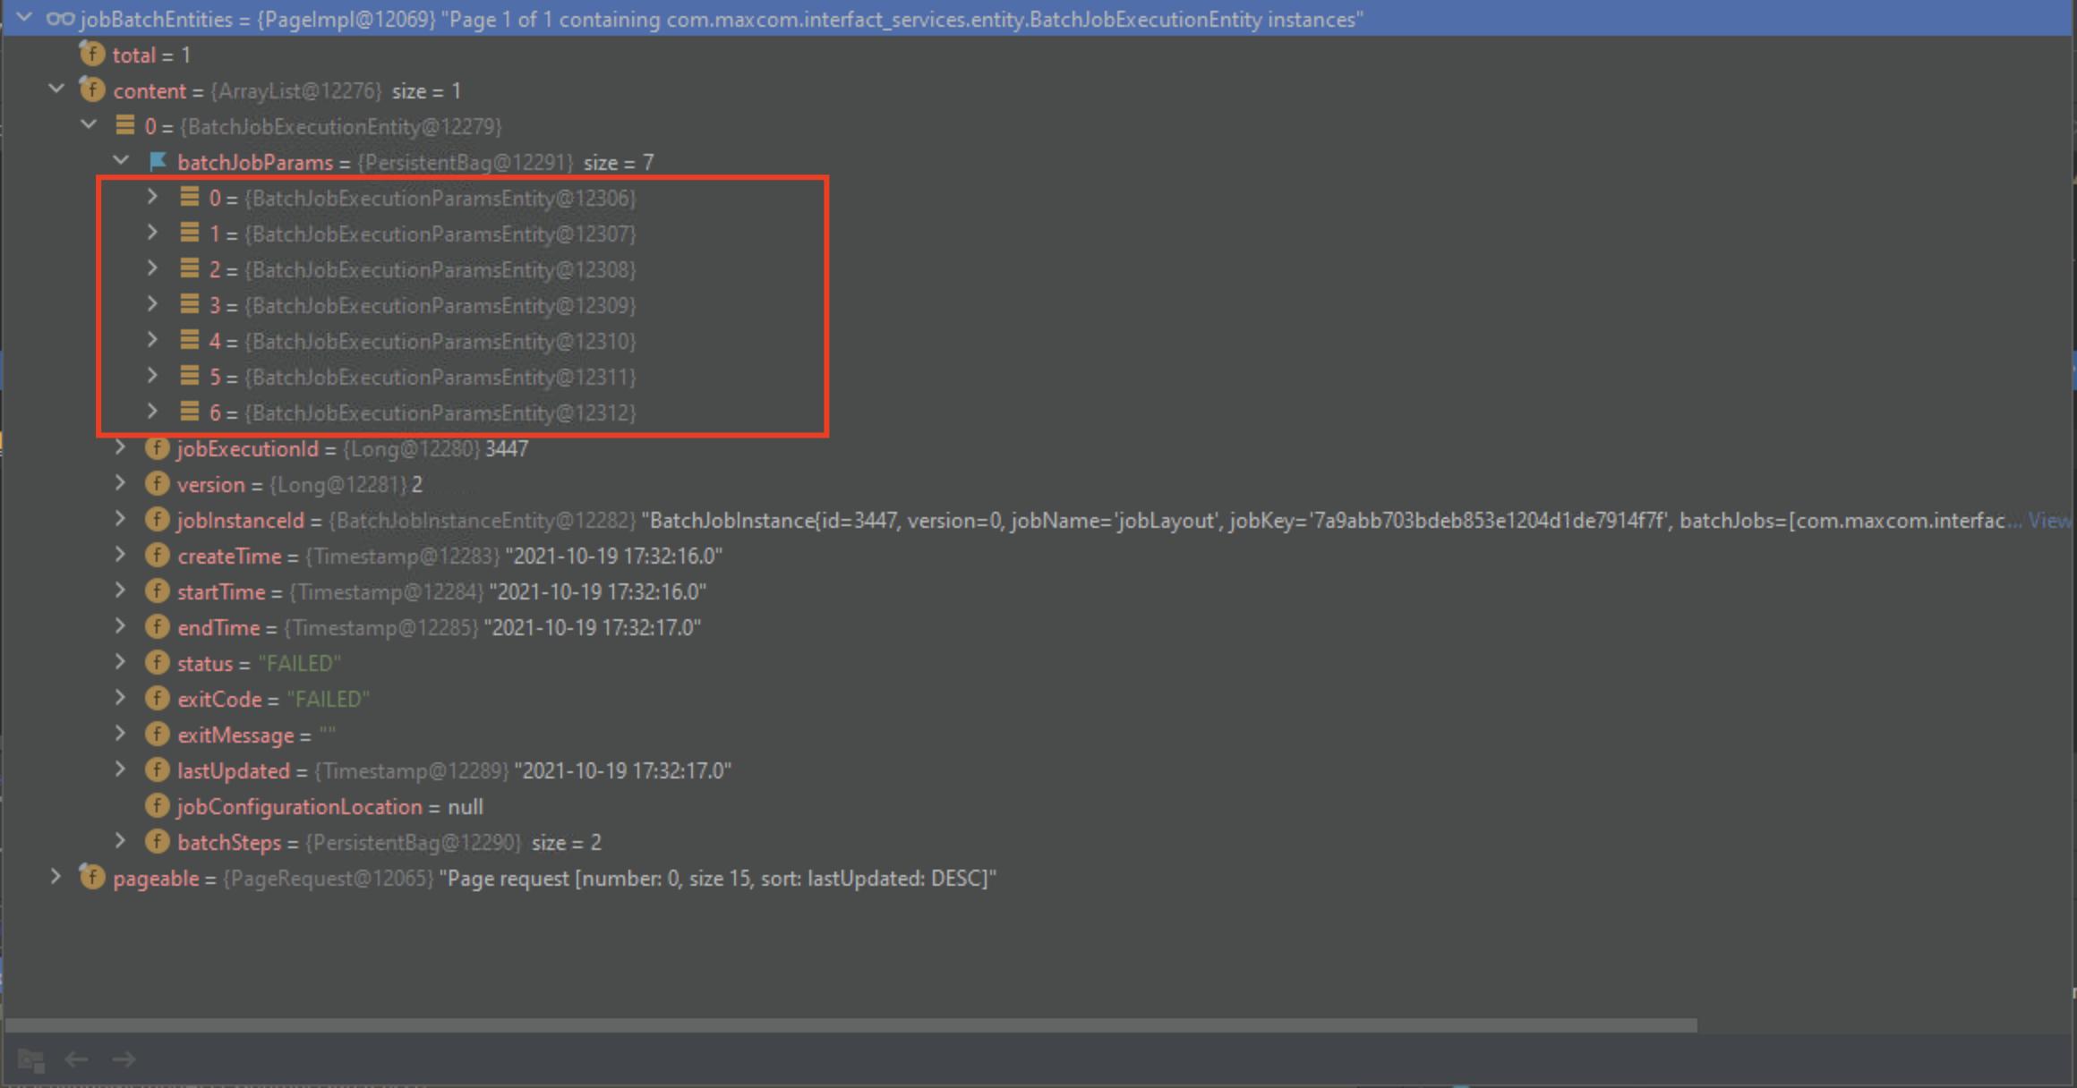Select the "total = 1" row
The height and width of the screenshot is (1088, 2077).
pyautogui.click(x=1038, y=55)
